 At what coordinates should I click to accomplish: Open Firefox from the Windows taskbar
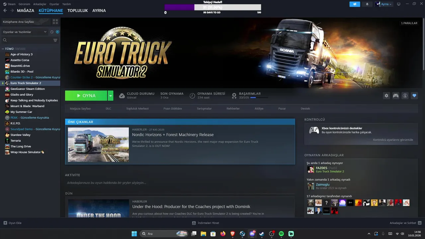(223, 234)
